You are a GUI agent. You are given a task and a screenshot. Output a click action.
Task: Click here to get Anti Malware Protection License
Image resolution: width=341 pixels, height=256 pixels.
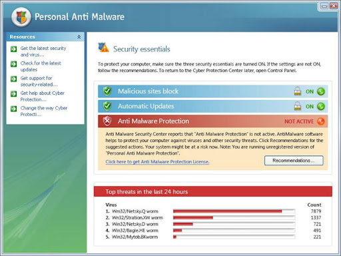pyautogui.click(x=157, y=162)
